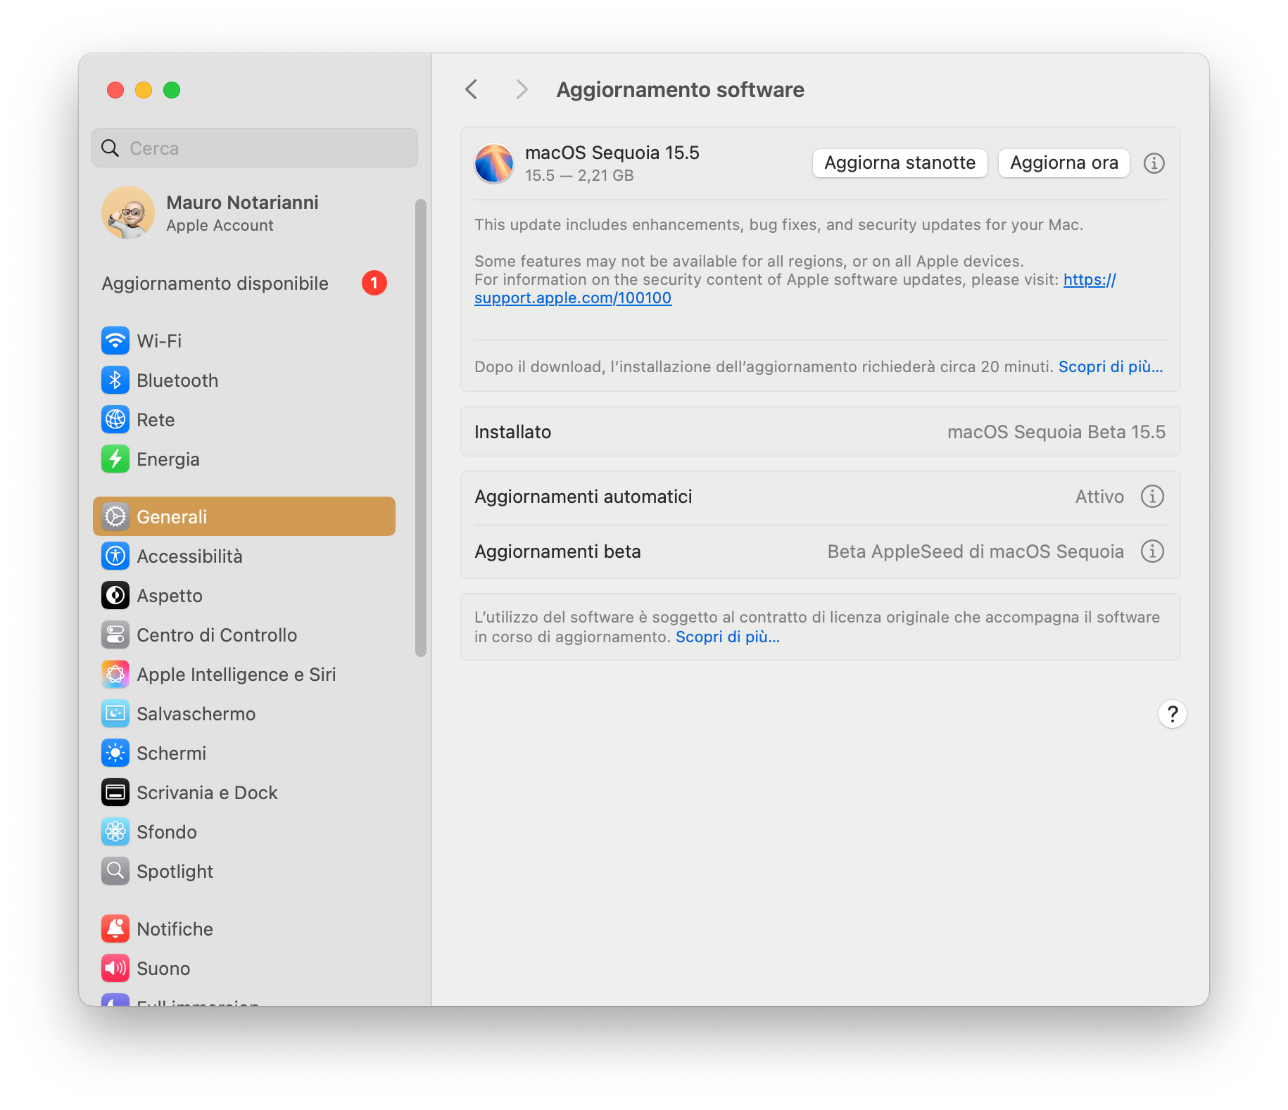The image size is (1288, 1110).
Task: Open Energia settings in the sidebar
Action: pos(244,459)
